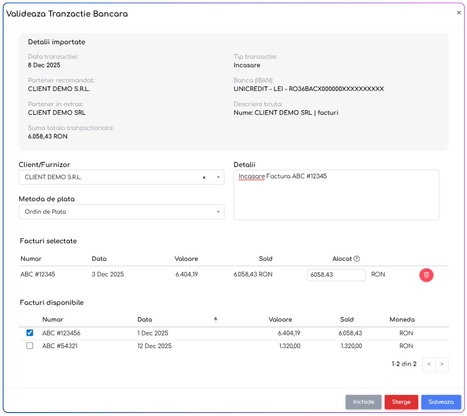Click the Alocat help question mark icon
Image resolution: width=467 pixels, height=416 pixels.
[x=357, y=259]
